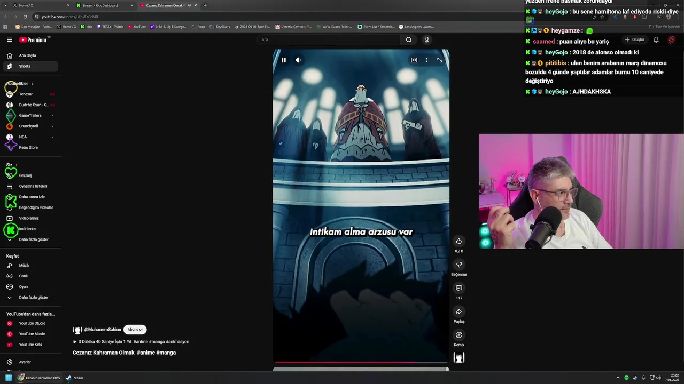Open a new browser tab
The image size is (684, 384).
coord(205,5)
